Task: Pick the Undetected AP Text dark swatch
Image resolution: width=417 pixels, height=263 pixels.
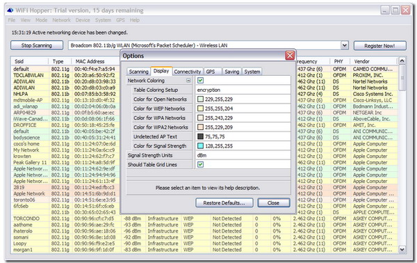Action: pyautogui.click(x=201, y=136)
